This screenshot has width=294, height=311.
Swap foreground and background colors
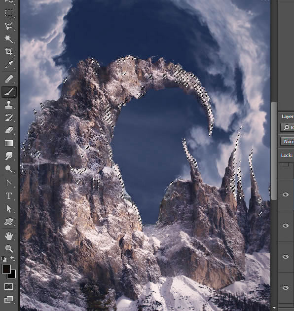(13, 259)
